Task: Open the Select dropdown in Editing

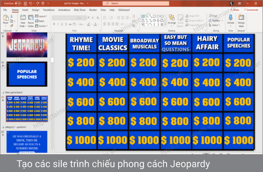Action: point(214,25)
